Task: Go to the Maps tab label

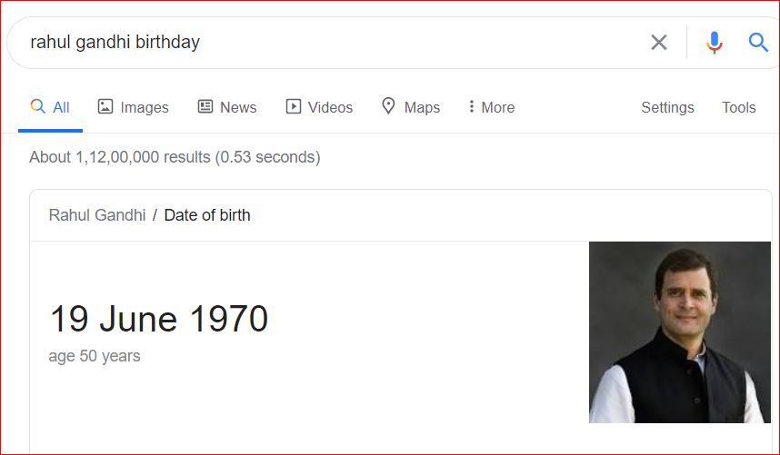Action: click(x=422, y=107)
